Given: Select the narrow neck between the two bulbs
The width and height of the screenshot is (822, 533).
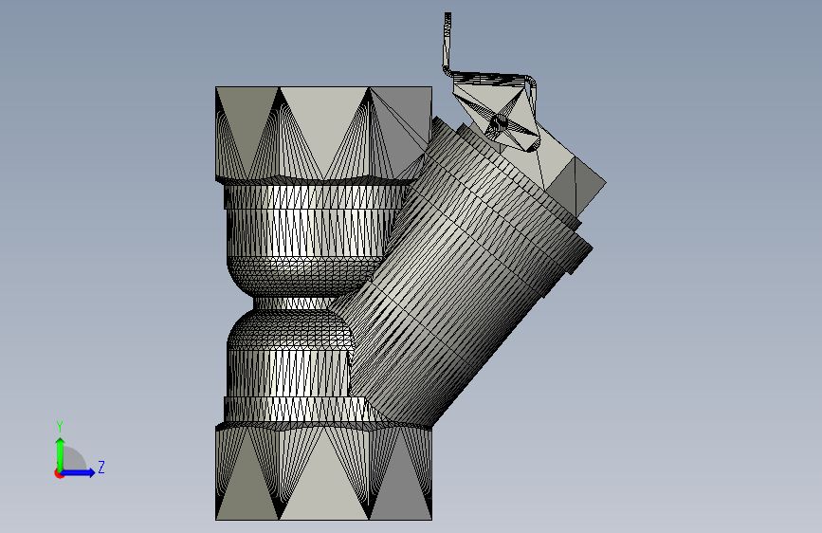Looking at the screenshot, I should tap(294, 303).
